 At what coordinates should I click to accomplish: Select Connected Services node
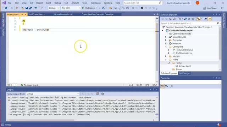182,34
